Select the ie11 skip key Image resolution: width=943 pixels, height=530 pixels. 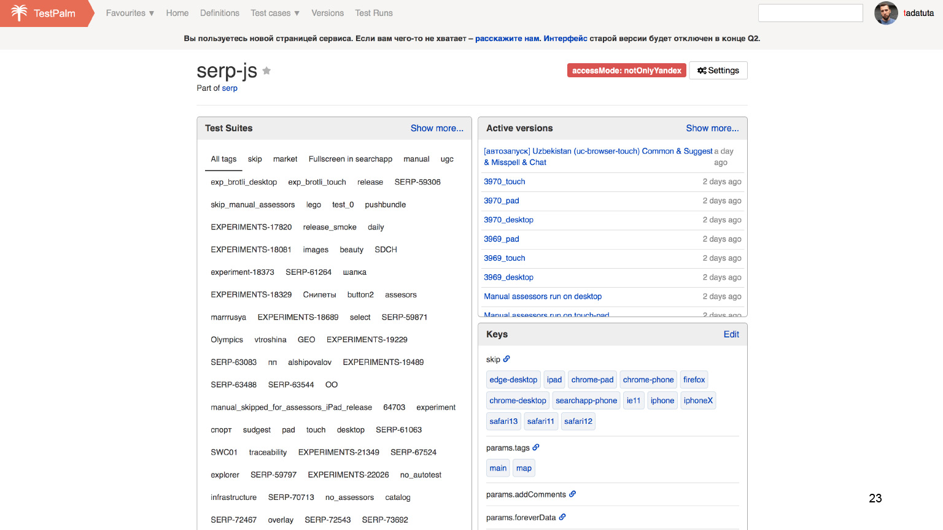coord(634,401)
